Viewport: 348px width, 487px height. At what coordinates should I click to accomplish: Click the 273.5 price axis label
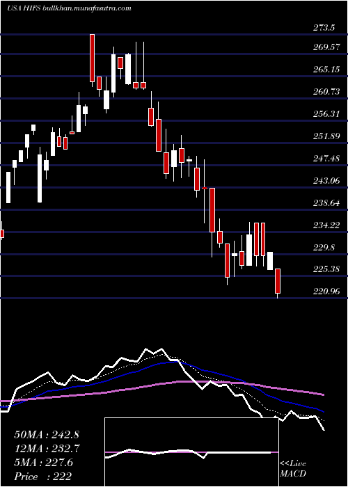click(324, 28)
